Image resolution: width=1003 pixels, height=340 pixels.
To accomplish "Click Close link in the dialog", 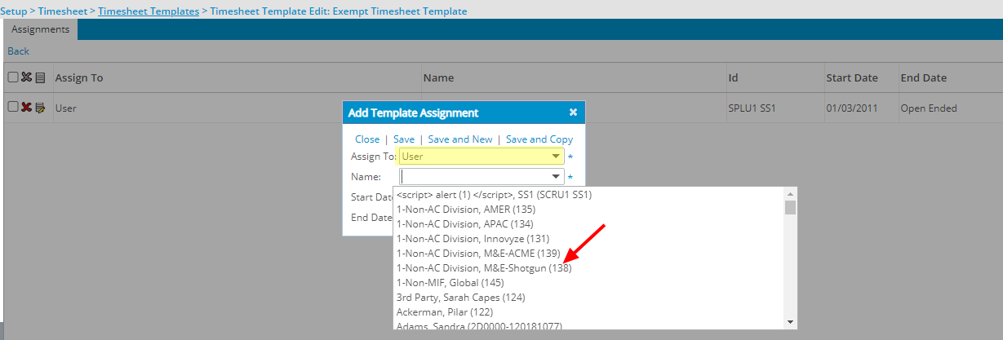I will [x=367, y=139].
